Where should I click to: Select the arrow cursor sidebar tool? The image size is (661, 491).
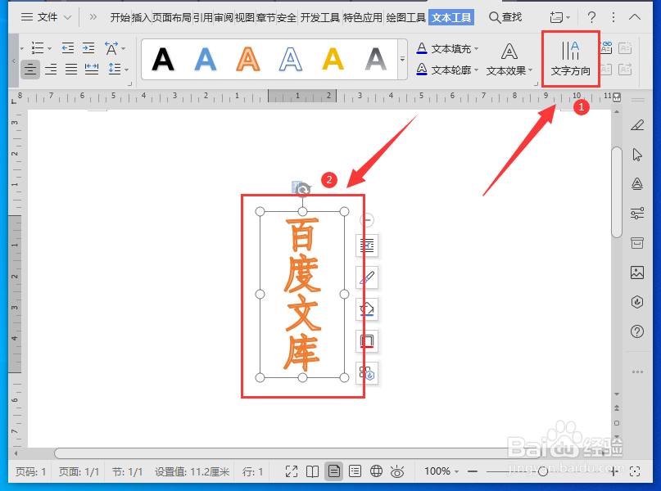(637, 155)
